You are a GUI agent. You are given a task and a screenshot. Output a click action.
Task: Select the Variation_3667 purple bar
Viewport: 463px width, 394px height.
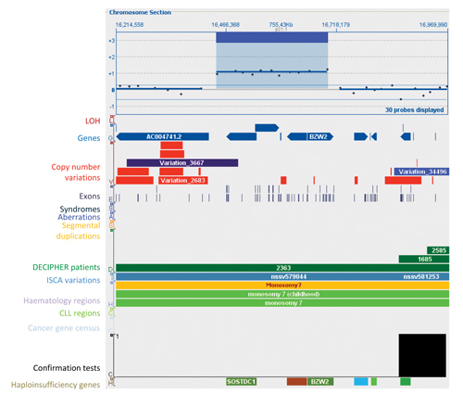point(182,163)
